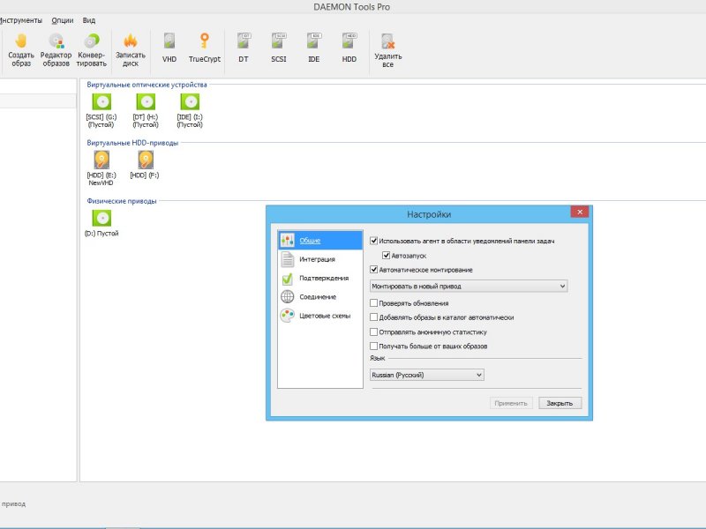
Task: Open the Russian (Русский) language dropdown
Action: point(427,375)
